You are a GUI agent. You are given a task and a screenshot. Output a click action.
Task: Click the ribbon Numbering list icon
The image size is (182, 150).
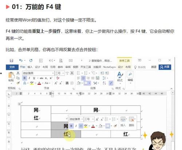(86, 73)
